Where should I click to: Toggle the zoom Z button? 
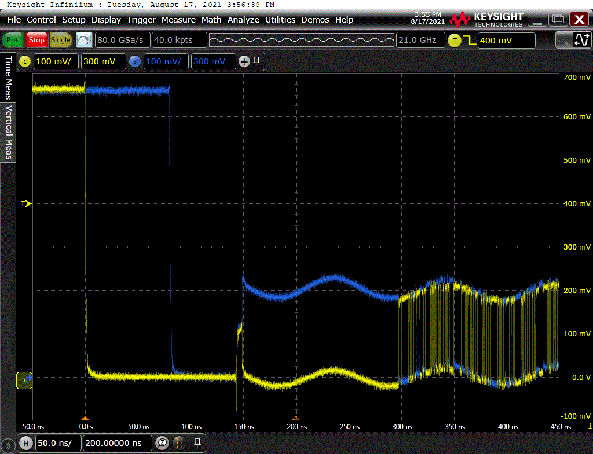coord(162,442)
